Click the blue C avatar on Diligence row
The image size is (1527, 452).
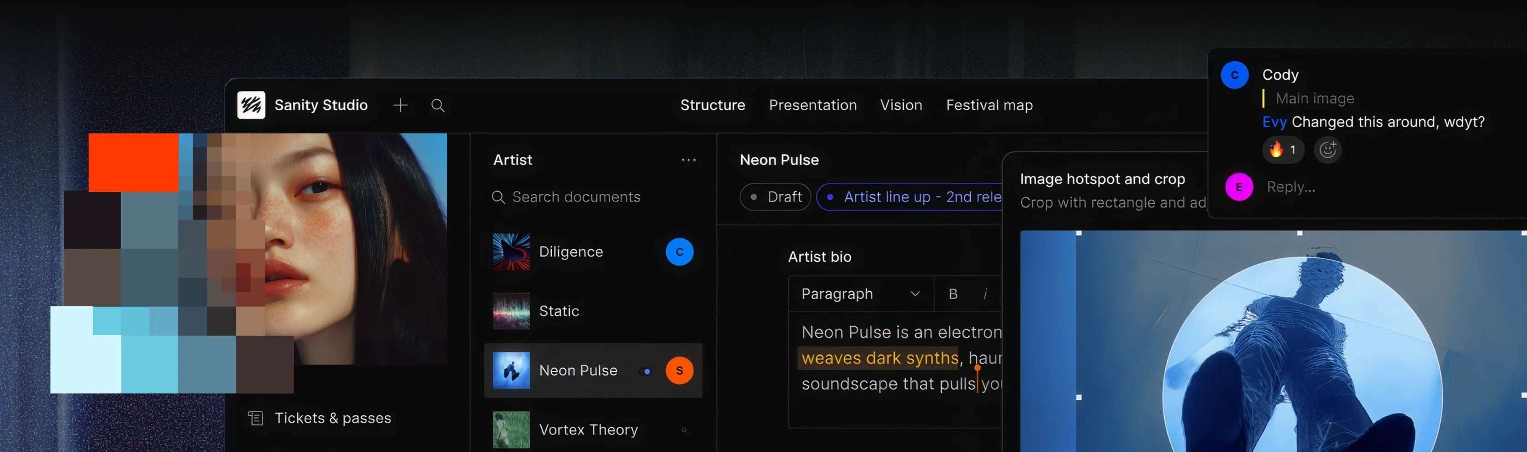(x=679, y=252)
